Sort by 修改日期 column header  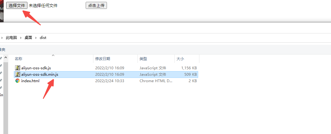pos(103,59)
